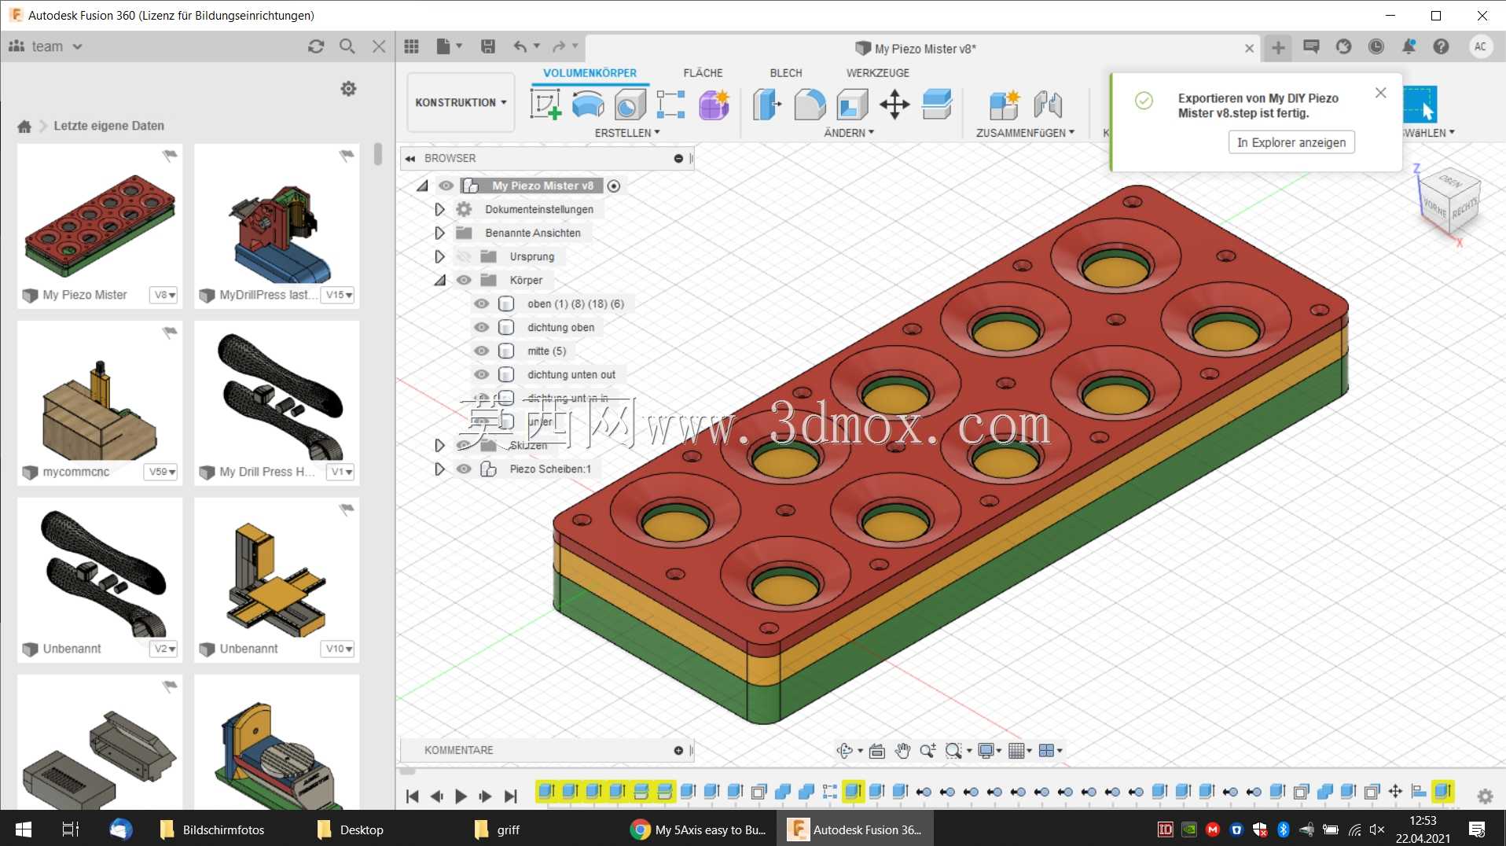This screenshot has height=846, width=1506.
Task: Search in the data panel
Action: (x=347, y=46)
